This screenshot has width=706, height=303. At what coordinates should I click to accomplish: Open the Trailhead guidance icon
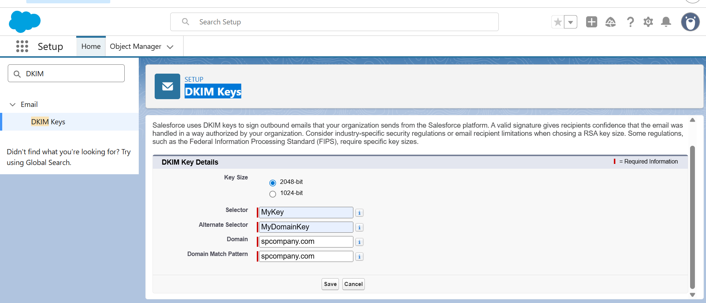(610, 22)
